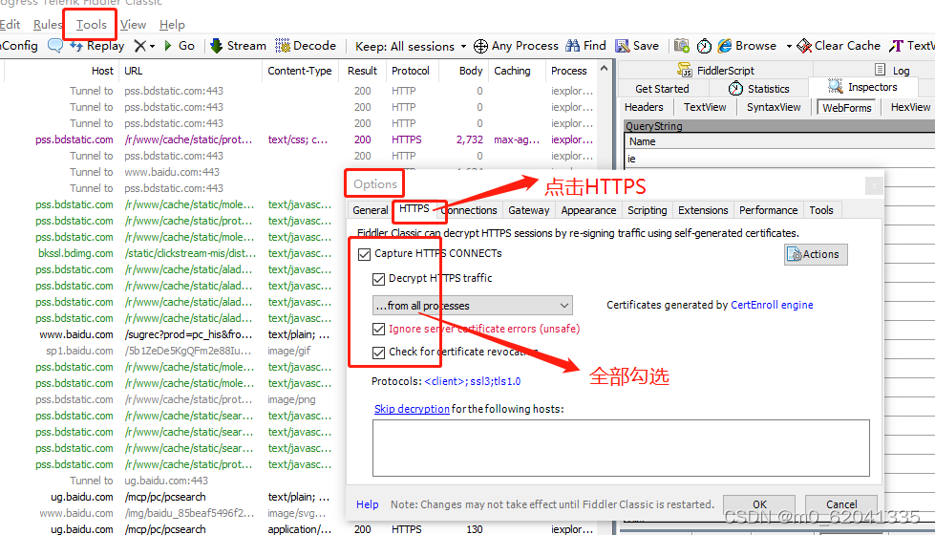Image resolution: width=935 pixels, height=535 pixels.
Task: Open the Log tab
Action: click(x=893, y=70)
